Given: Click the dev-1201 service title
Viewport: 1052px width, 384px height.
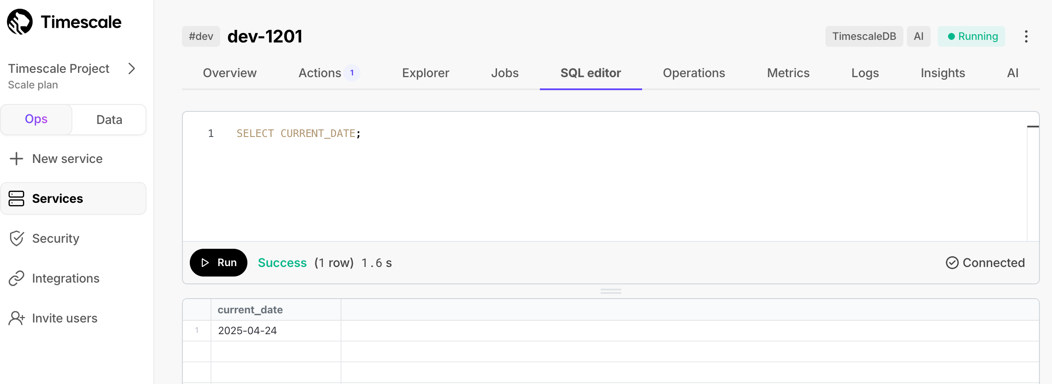Looking at the screenshot, I should coord(265,36).
